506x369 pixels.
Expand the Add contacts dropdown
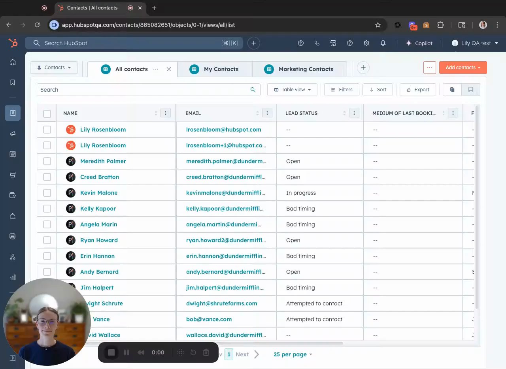pyautogui.click(x=463, y=68)
